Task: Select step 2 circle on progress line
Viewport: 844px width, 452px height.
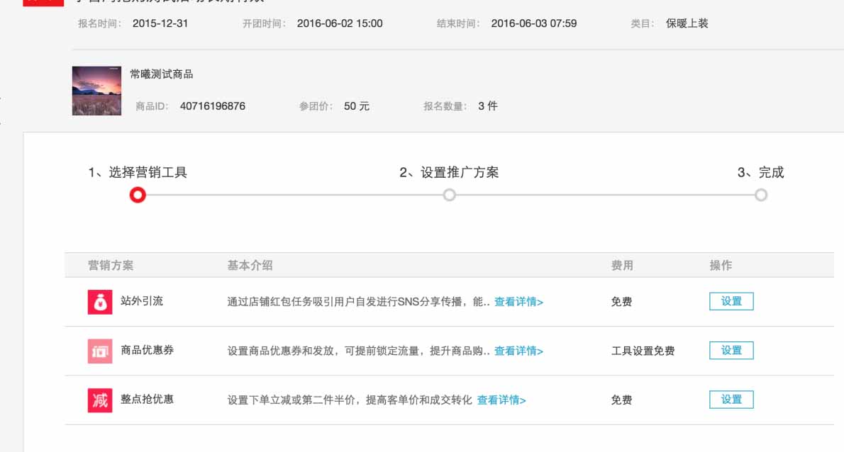Action: point(450,195)
